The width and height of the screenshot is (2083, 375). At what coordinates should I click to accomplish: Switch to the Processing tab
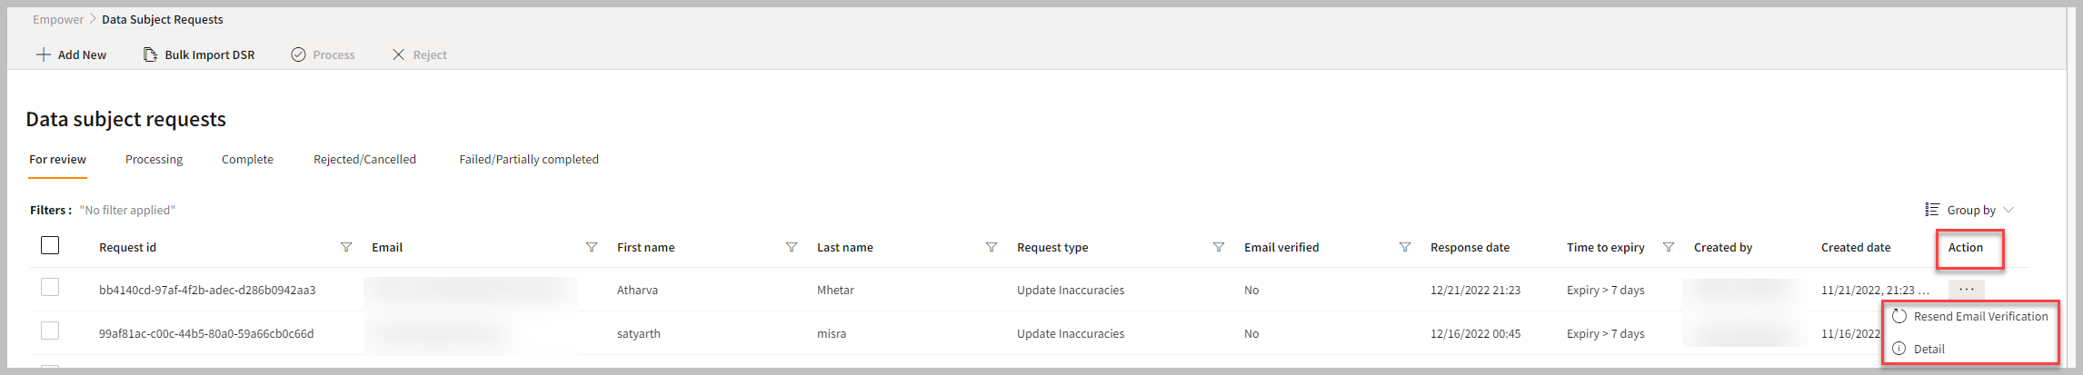154,159
